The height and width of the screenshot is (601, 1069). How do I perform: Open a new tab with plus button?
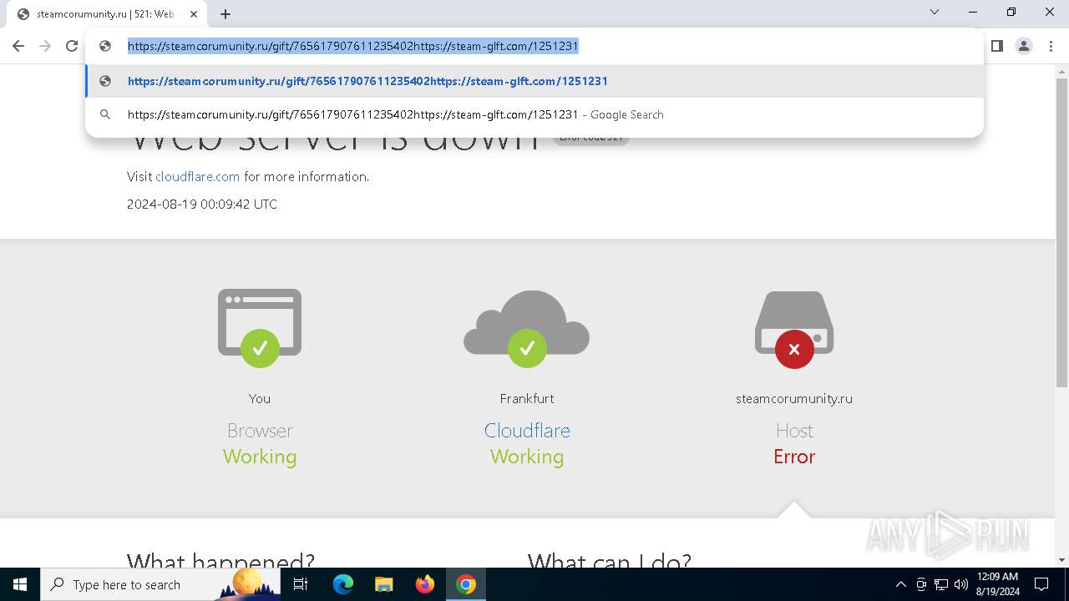[225, 13]
